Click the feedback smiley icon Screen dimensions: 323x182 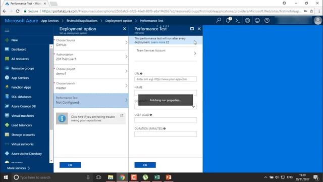click(257, 20)
